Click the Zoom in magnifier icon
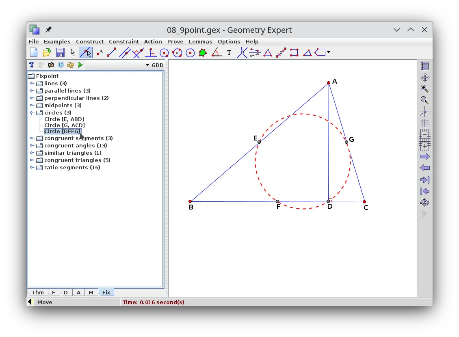 pos(424,89)
